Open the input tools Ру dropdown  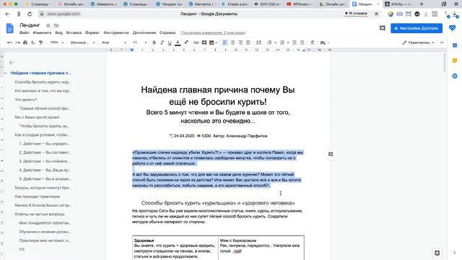pos(325,43)
